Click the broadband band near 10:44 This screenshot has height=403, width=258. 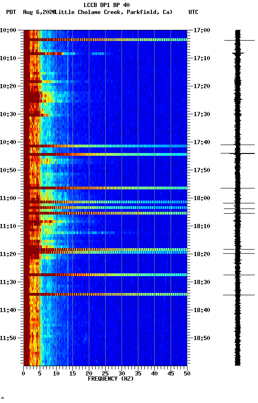(x=105, y=154)
